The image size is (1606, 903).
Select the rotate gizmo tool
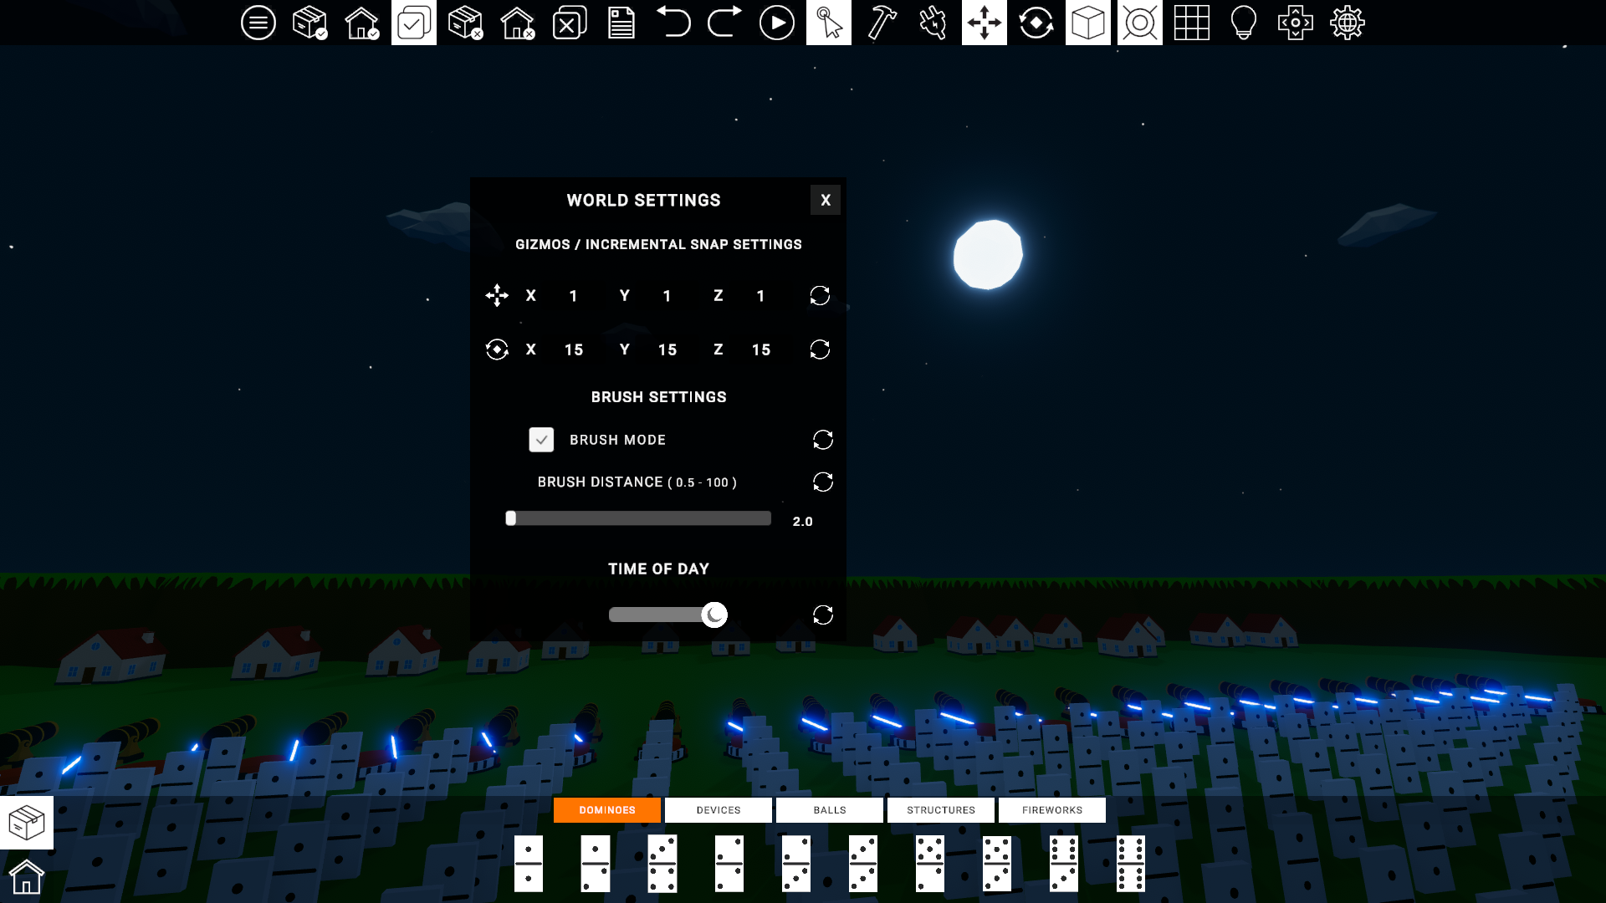tap(1036, 23)
